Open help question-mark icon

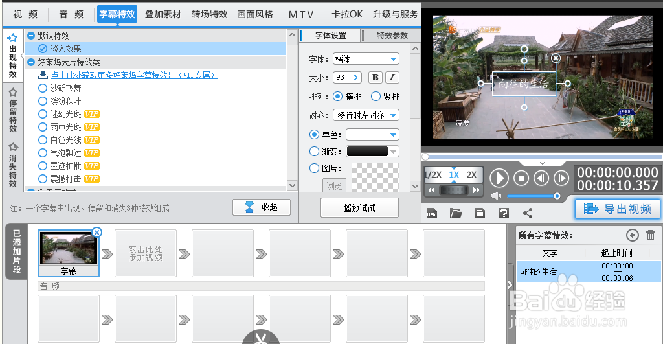tap(503, 213)
